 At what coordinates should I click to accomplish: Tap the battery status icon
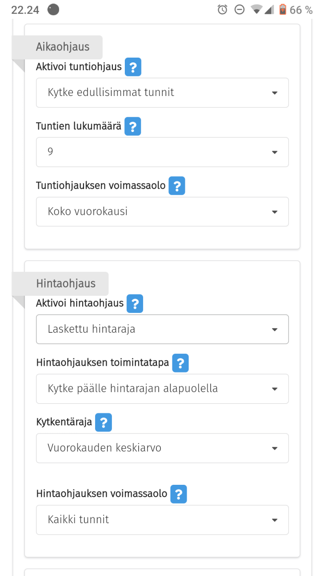tap(283, 10)
